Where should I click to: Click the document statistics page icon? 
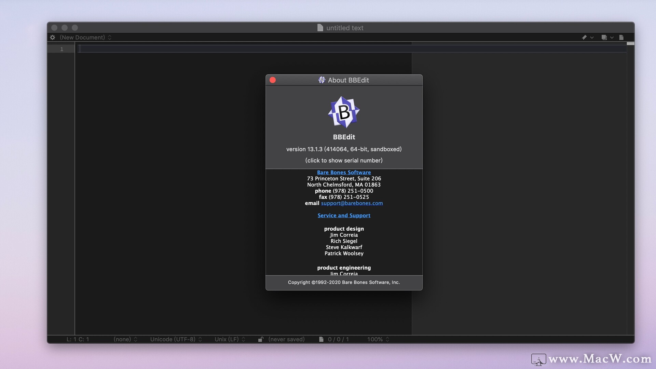coord(321,339)
